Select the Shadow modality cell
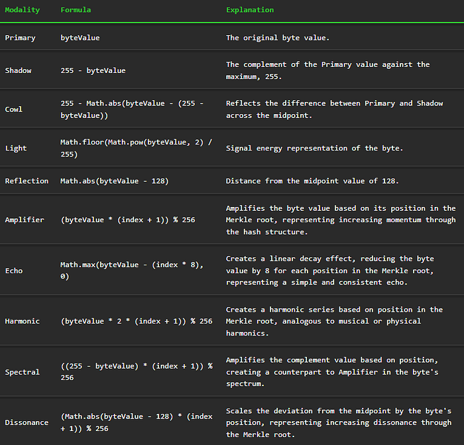The width and height of the screenshot is (464, 445). [18, 70]
